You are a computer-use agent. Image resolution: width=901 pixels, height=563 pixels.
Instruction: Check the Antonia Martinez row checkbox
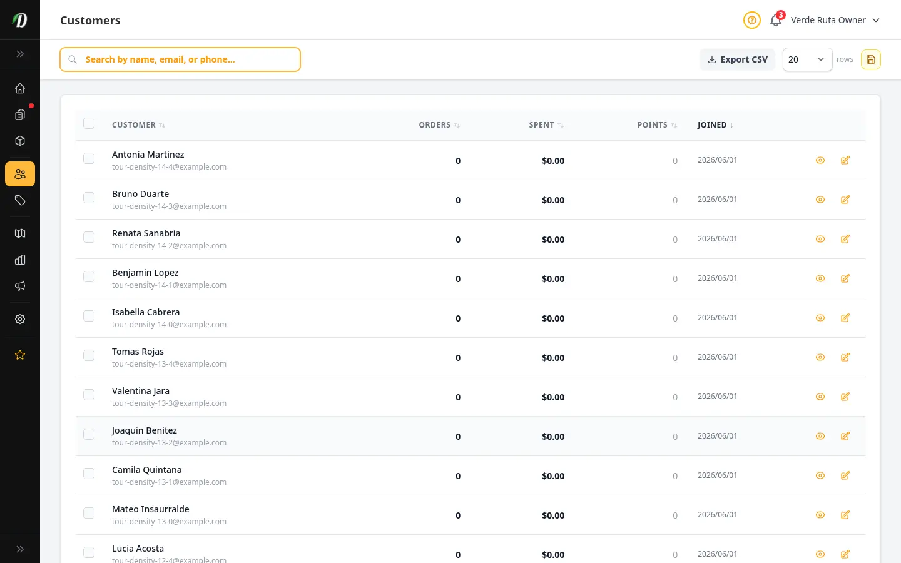[89, 158]
